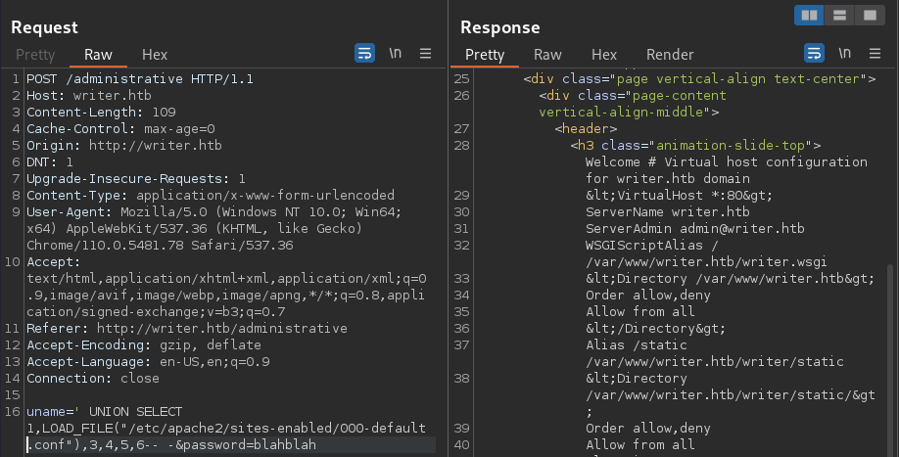Click the Content-Type application/x-www-form-urlencoded header
The width and height of the screenshot is (899, 457).
coord(211,196)
